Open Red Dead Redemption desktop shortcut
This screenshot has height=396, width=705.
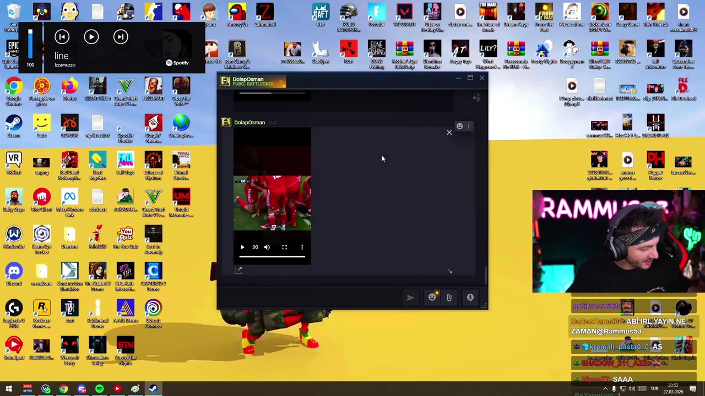tap(69, 166)
